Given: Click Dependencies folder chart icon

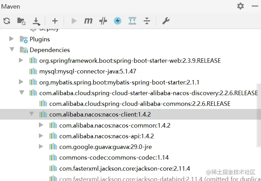Looking at the screenshot, I should (24, 50).
